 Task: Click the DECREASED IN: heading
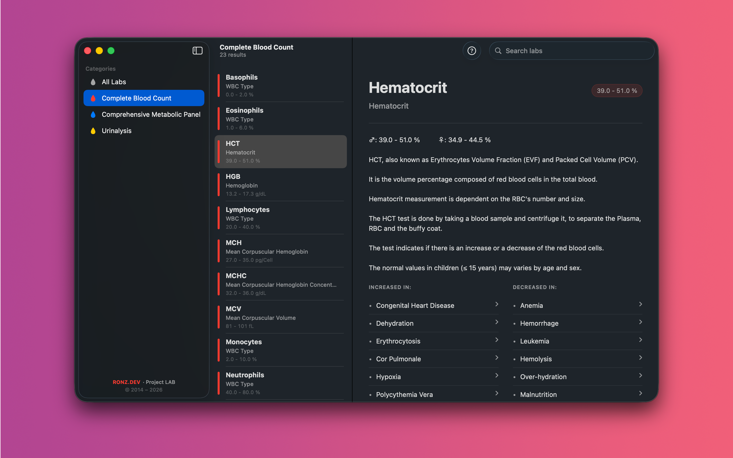pos(534,287)
